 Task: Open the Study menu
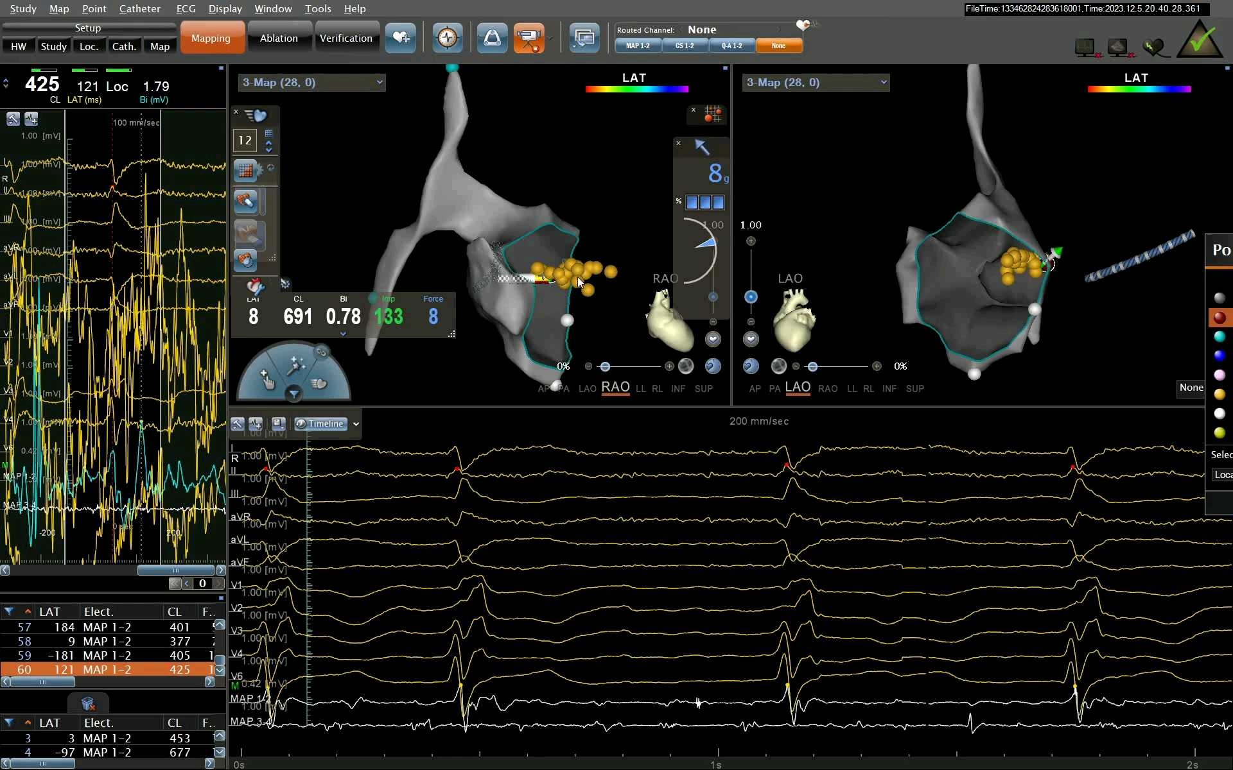point(23,8)
